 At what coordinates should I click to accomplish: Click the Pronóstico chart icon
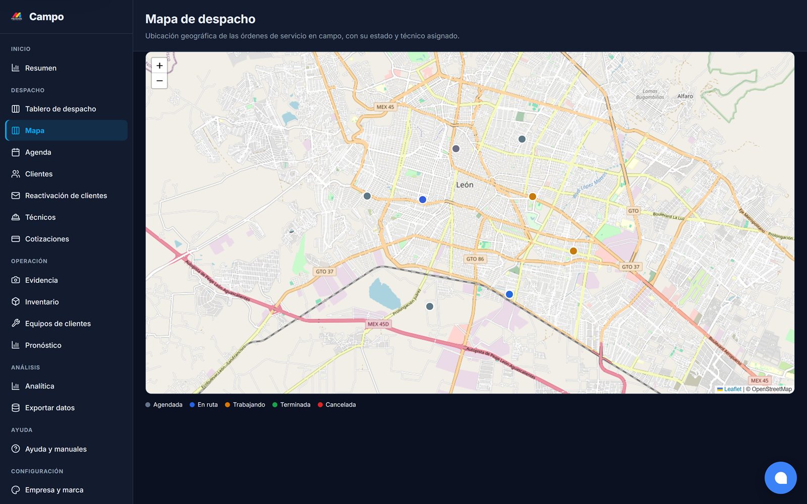(16, 345)
